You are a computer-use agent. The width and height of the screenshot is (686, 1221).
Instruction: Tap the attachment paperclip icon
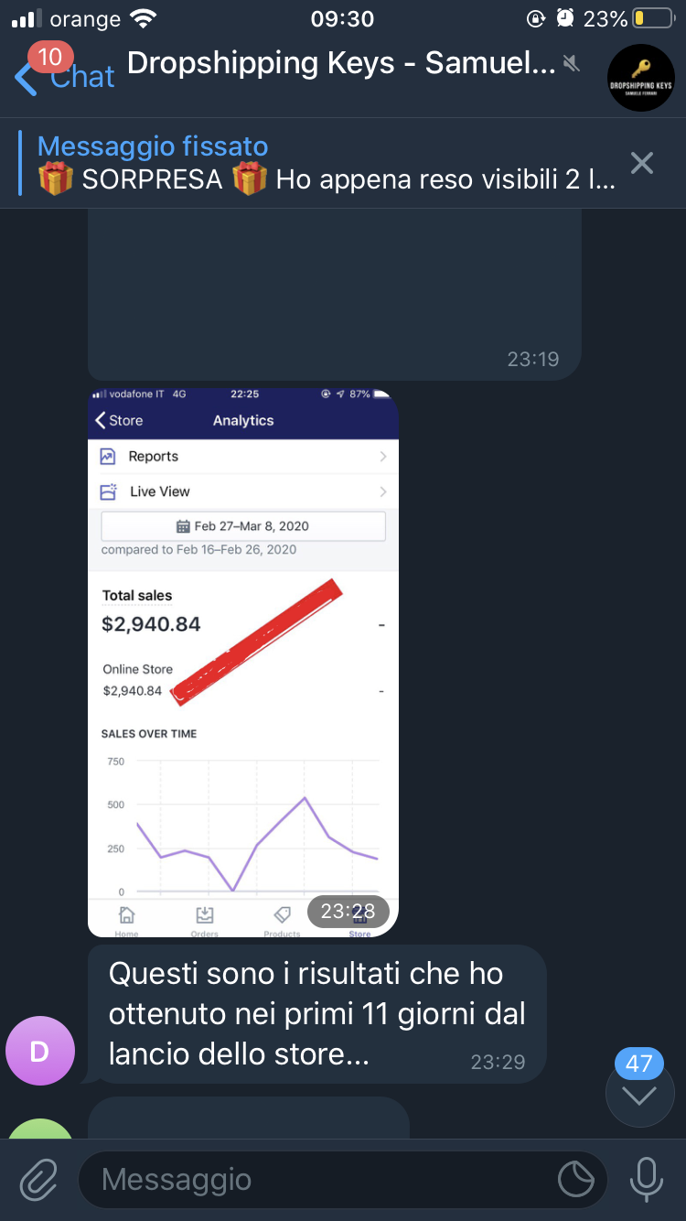pos(38,1179)
